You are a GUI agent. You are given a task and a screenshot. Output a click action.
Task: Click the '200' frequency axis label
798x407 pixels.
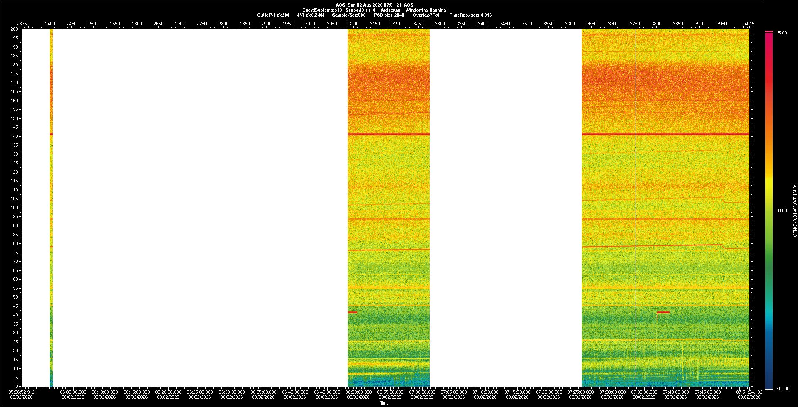point(15,29)
